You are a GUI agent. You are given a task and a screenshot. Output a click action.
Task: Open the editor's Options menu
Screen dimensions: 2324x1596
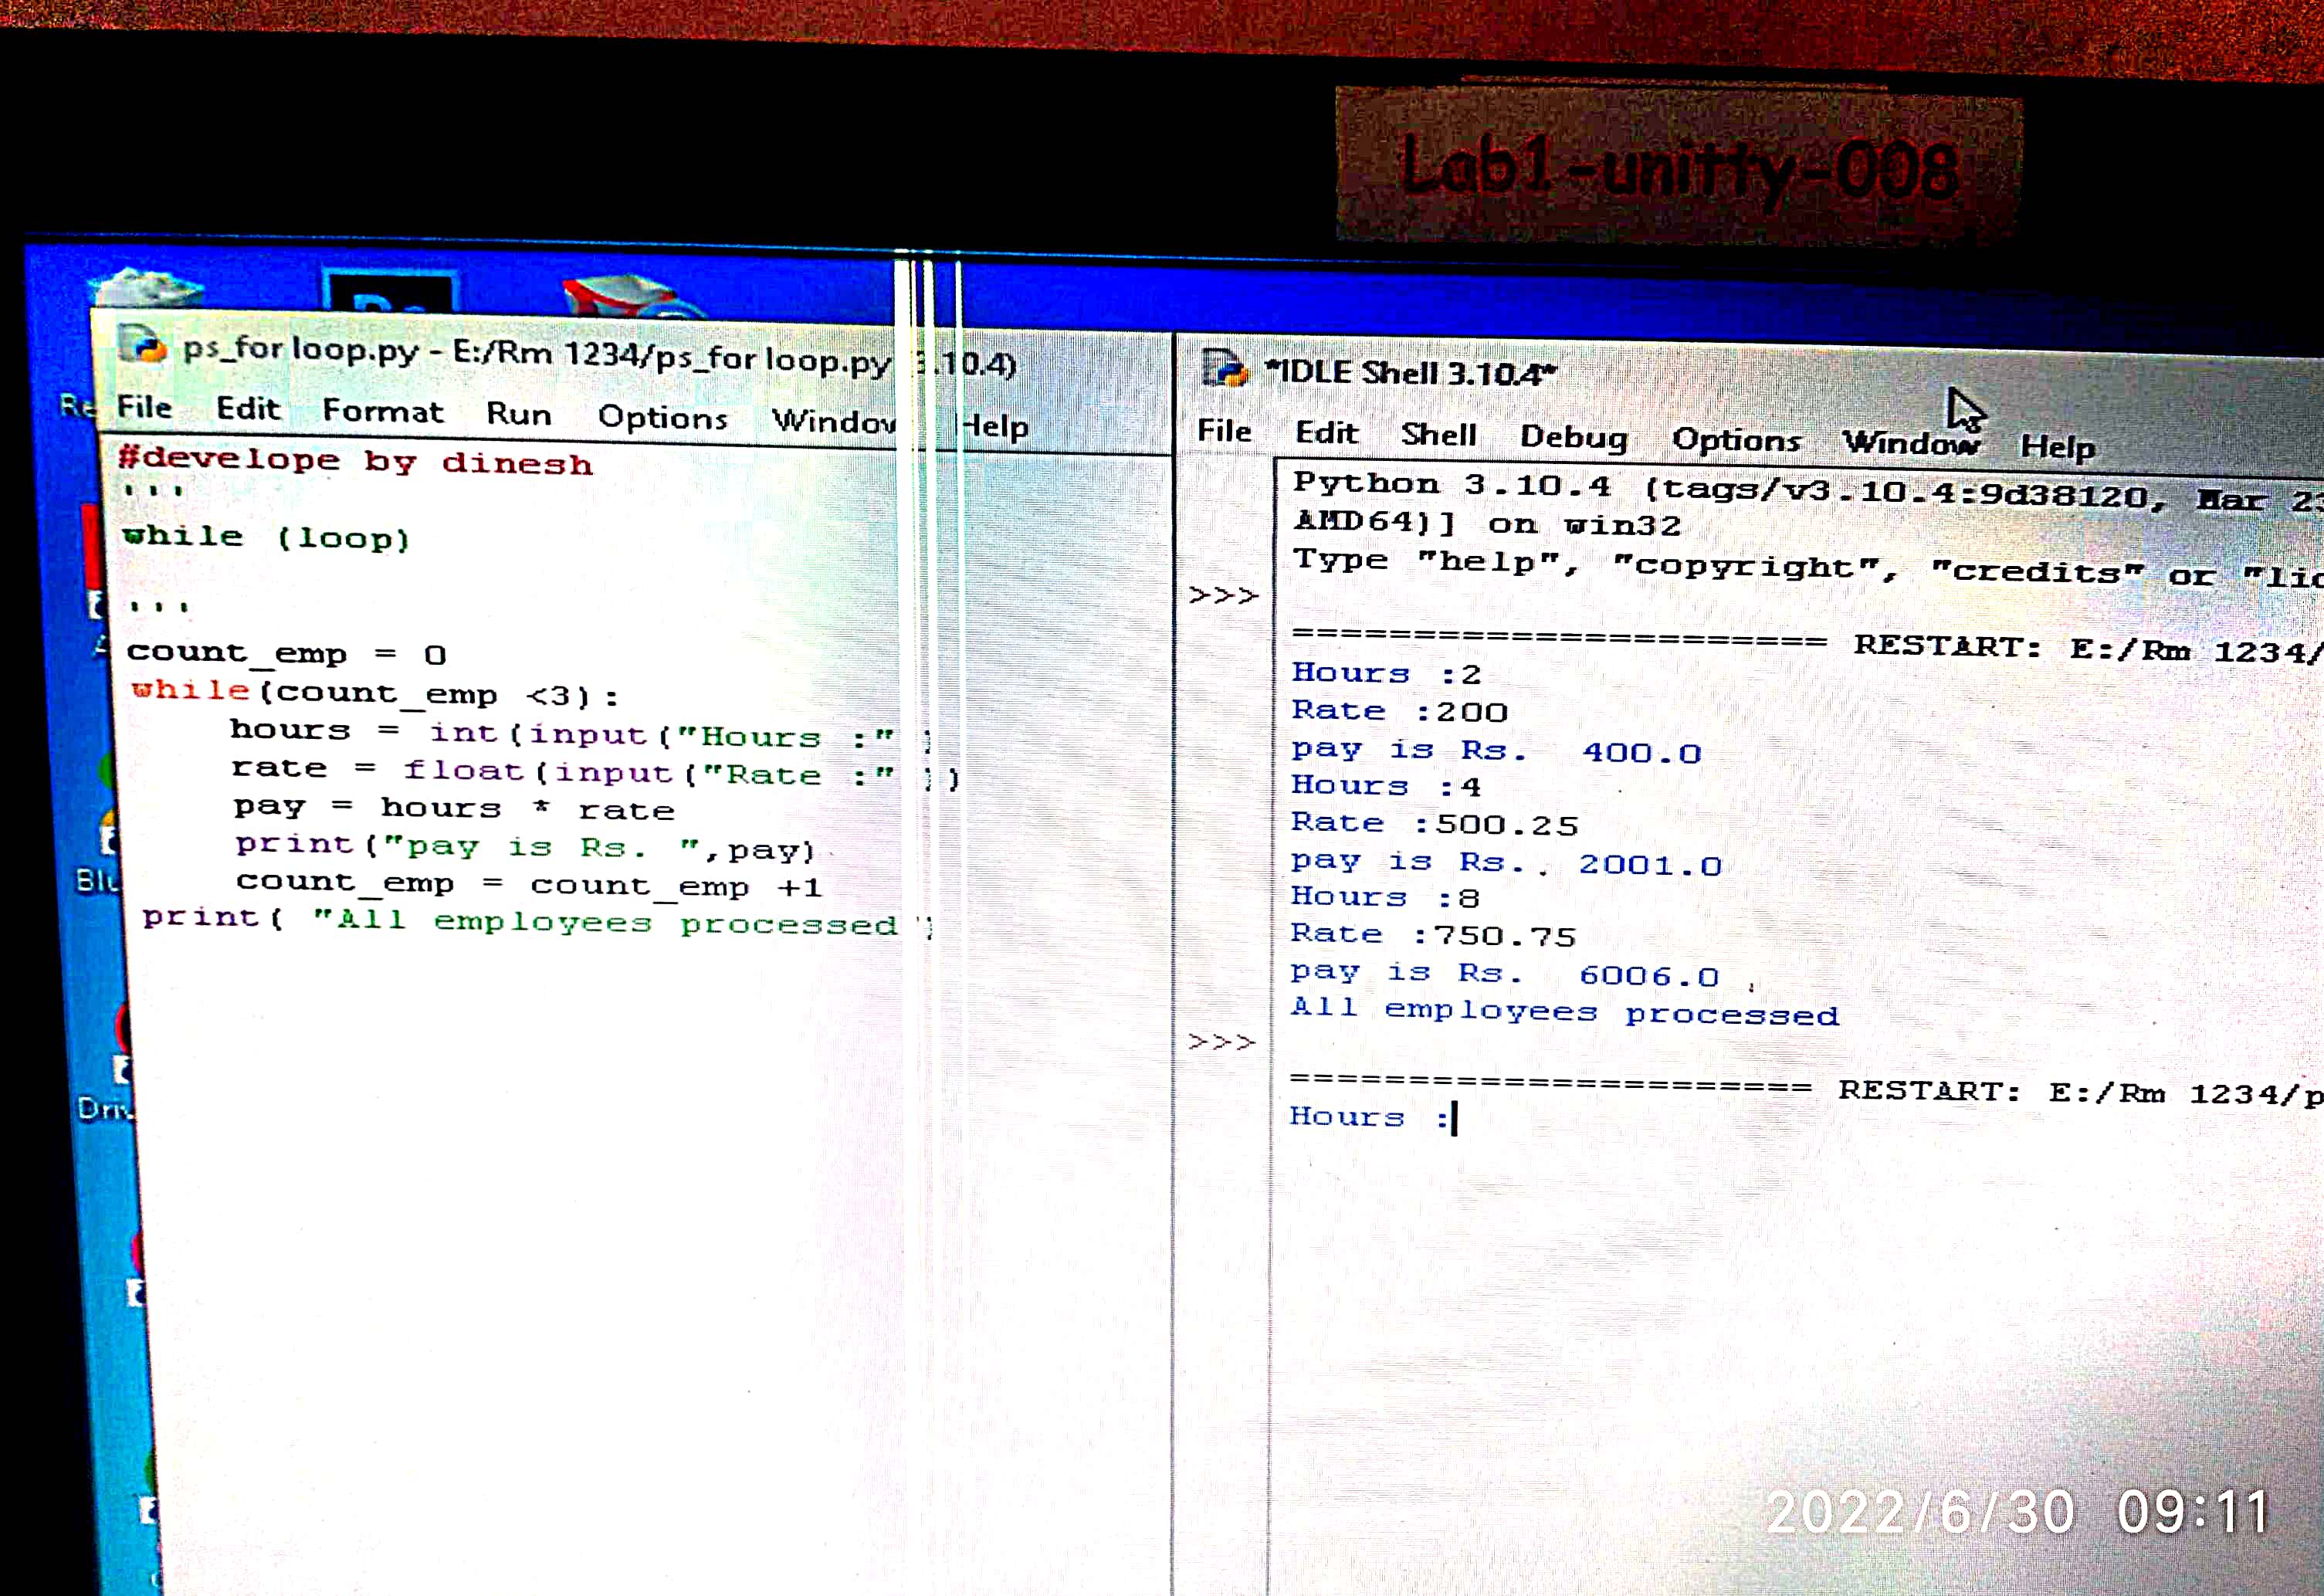coord(662,418)
